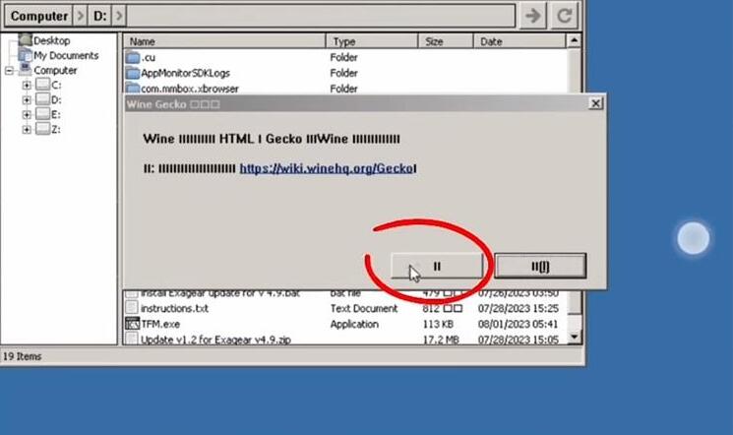The image size is (733, 435).
Task: Sort files by the Type column header
Action: (x=373, y=41)
